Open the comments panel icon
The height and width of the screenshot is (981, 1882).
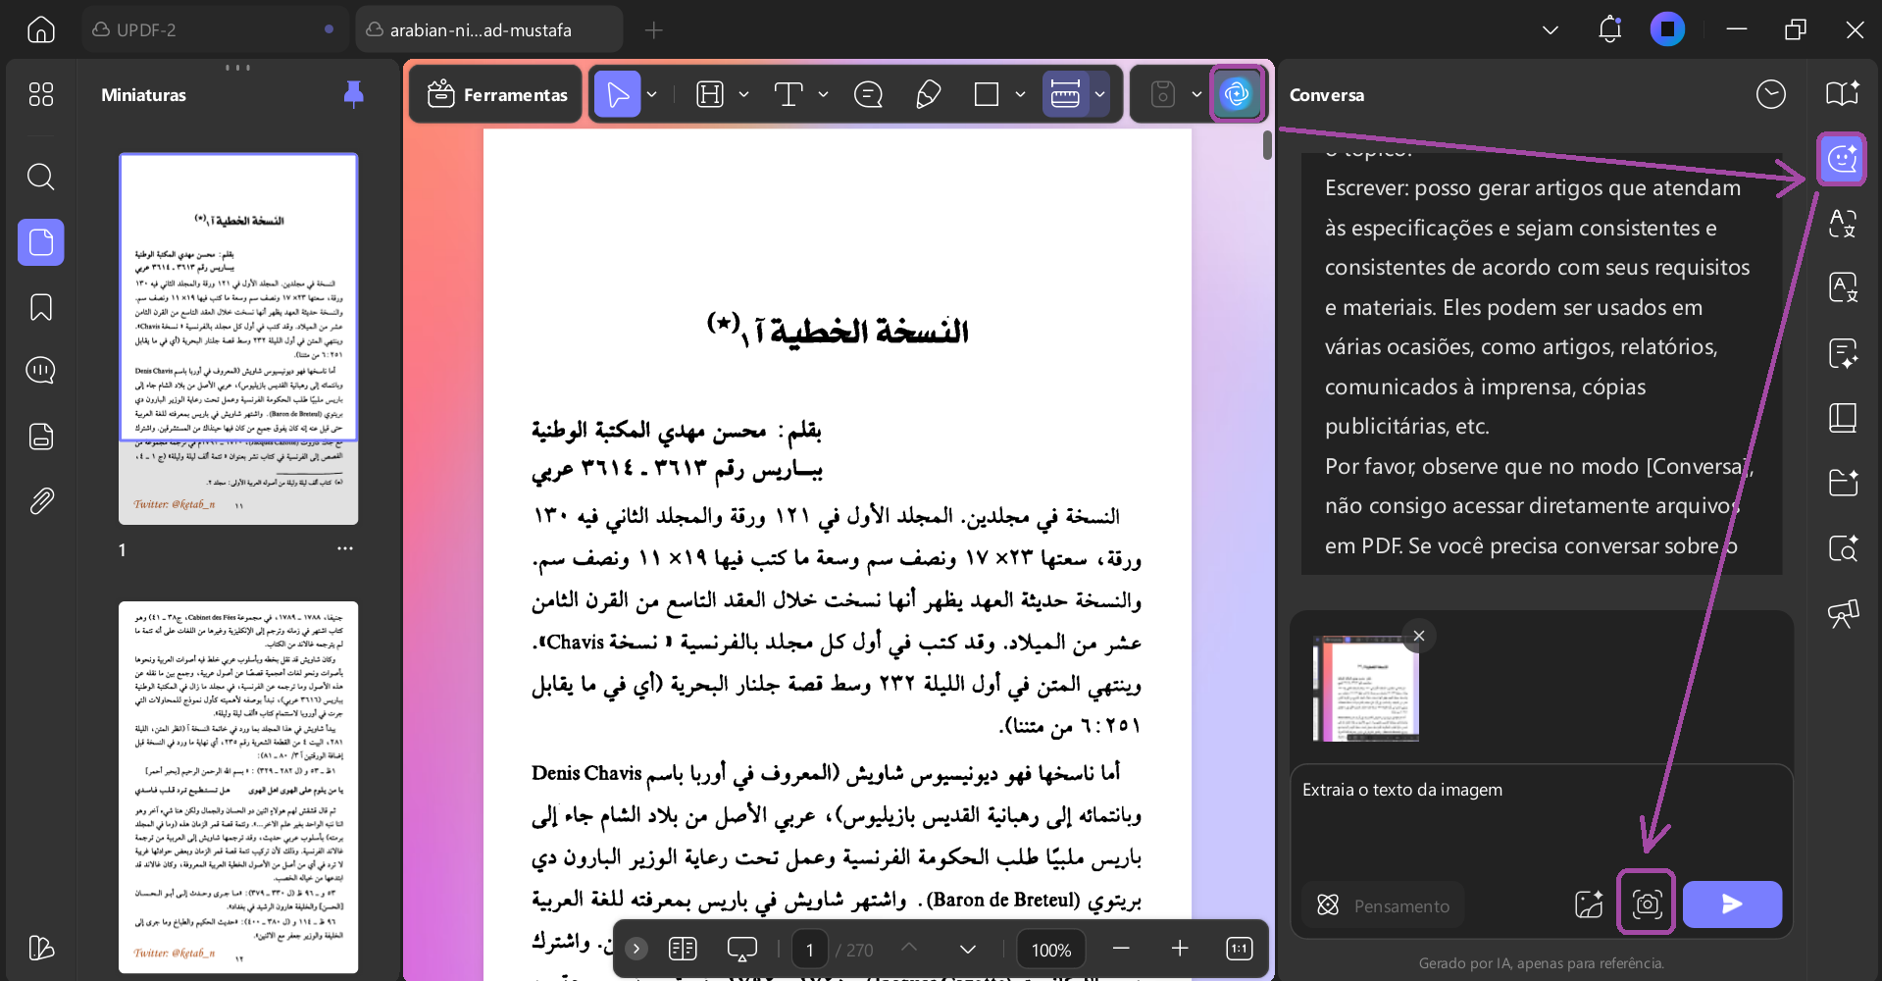[41, 371]
